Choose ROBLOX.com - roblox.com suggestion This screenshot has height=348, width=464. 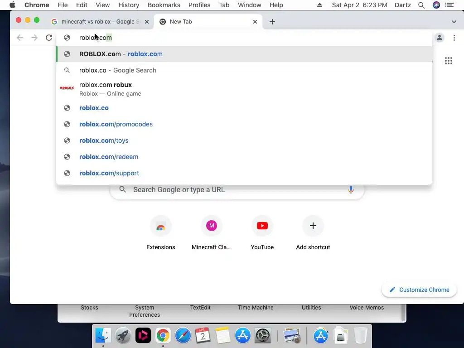pyautogui.click(x=244, y=54)
